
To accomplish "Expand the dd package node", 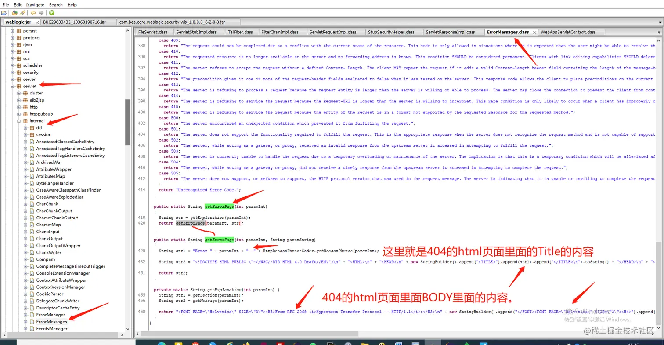I will pyautogui.click(x=25, y=128).
